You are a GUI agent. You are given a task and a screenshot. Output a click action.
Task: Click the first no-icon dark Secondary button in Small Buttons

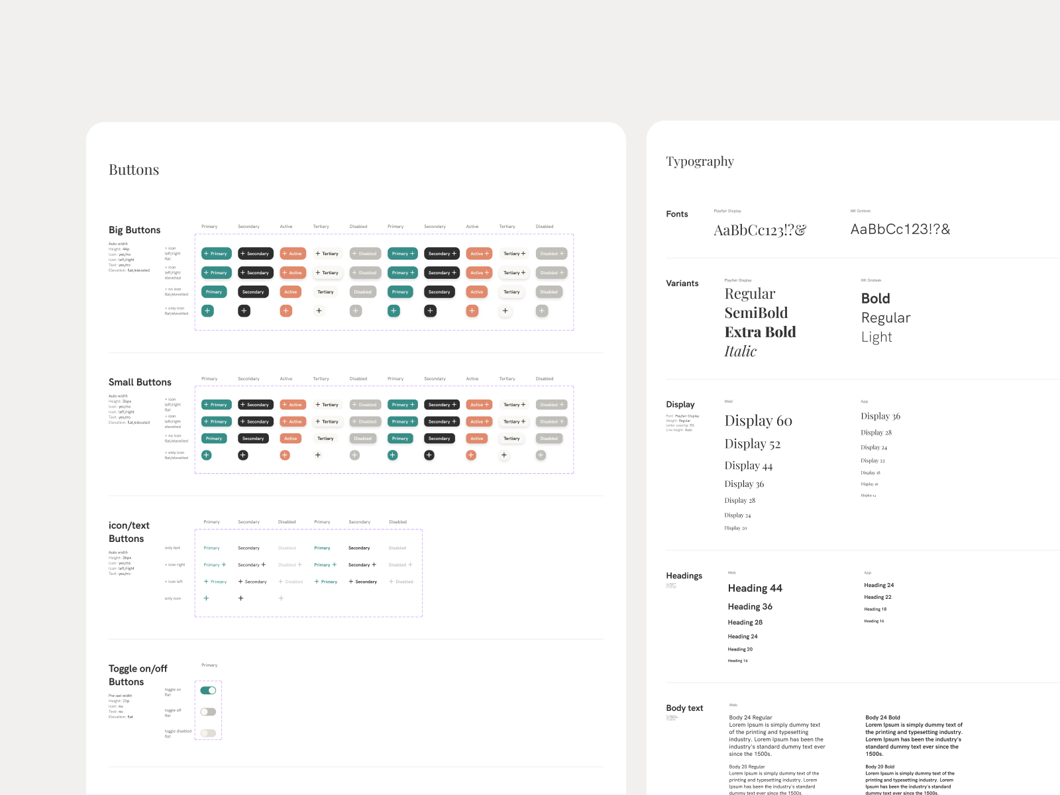point(253,439)
